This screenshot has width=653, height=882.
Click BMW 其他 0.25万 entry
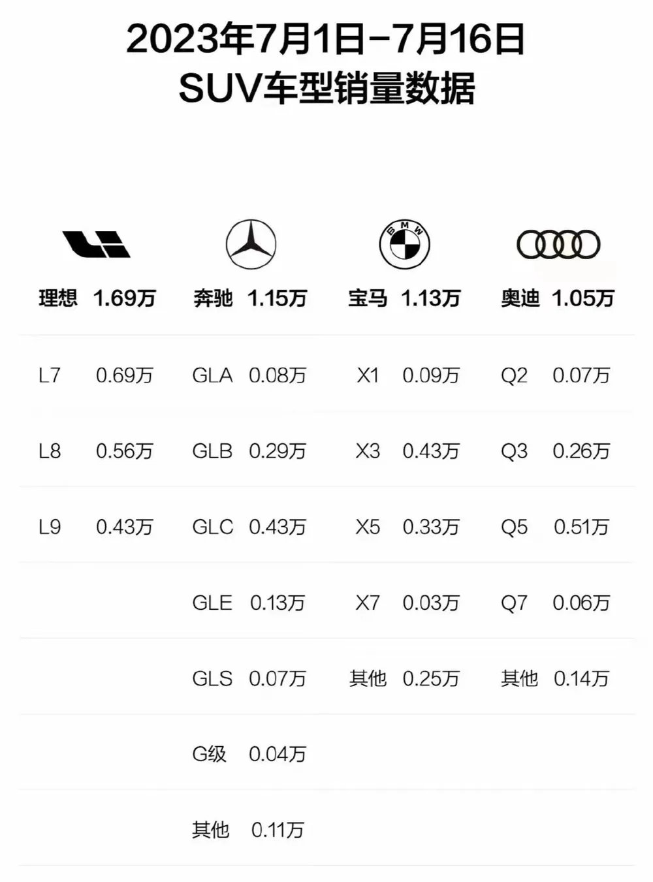405,678
